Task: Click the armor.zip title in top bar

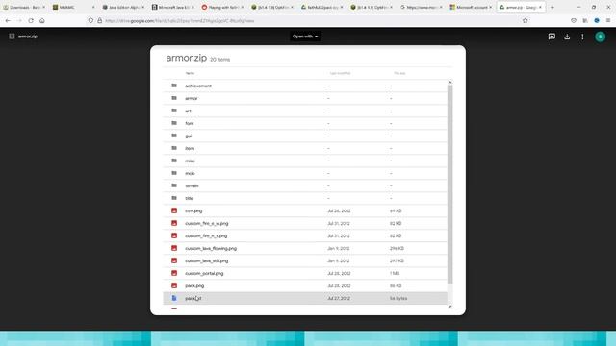Action: click(x=28, y=37)
